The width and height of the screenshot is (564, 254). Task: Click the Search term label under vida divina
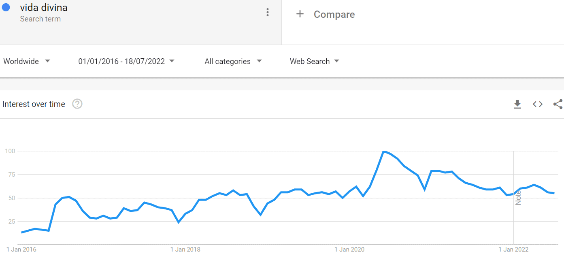coord(40,19)
